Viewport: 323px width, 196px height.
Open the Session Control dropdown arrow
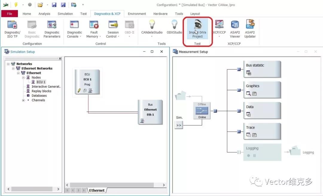(x=119, y=37)
